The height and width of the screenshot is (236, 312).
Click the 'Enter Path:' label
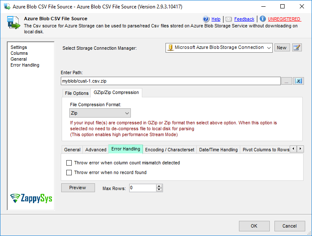tap(72, 73)
